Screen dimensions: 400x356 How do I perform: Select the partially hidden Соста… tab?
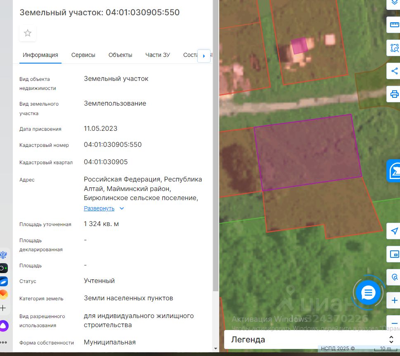(x=190, y=55)
